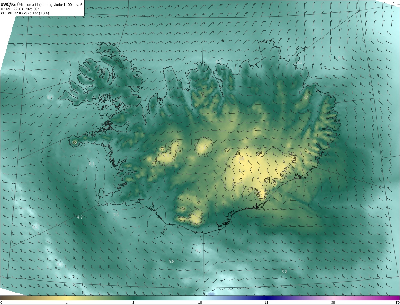Click the "1" tick label on the color scale
The width and height of the screenshot is (400, 305).
(67, 303)
